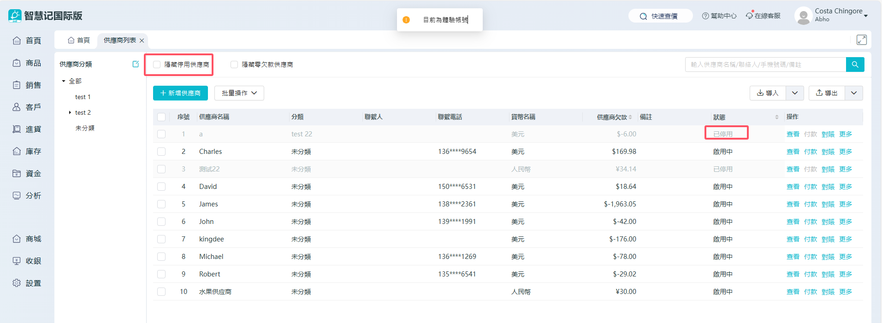Image resolution: width=882 pixels, height=323 pixels.
Task: Enable the 隱藏停用供應商 checkbox
Action: 157,65
